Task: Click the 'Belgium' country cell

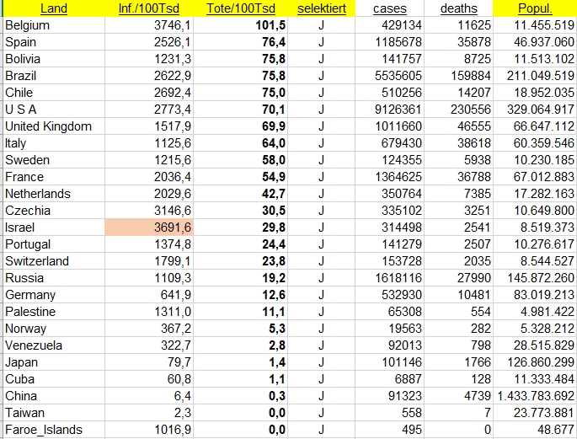Action: point(28,25)
